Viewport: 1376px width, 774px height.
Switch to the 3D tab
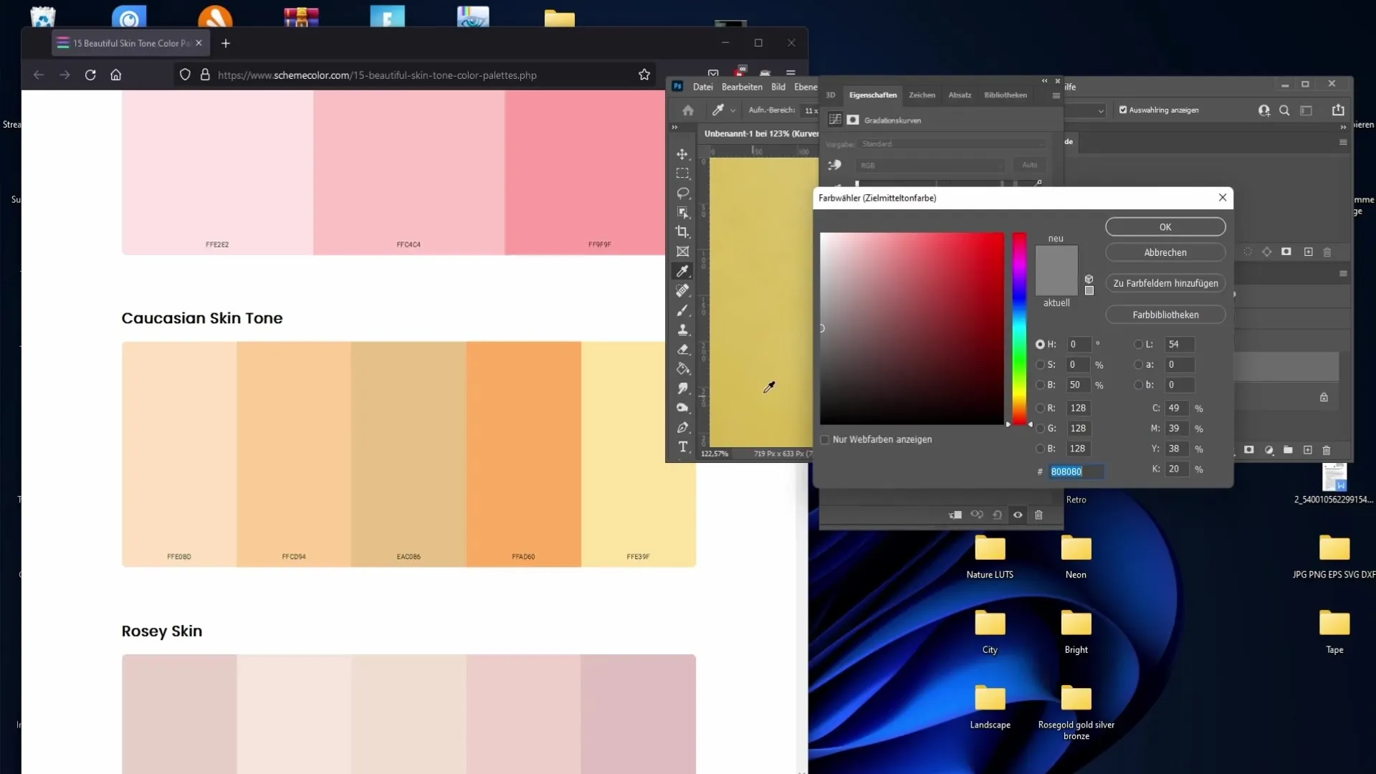(831, 95)
